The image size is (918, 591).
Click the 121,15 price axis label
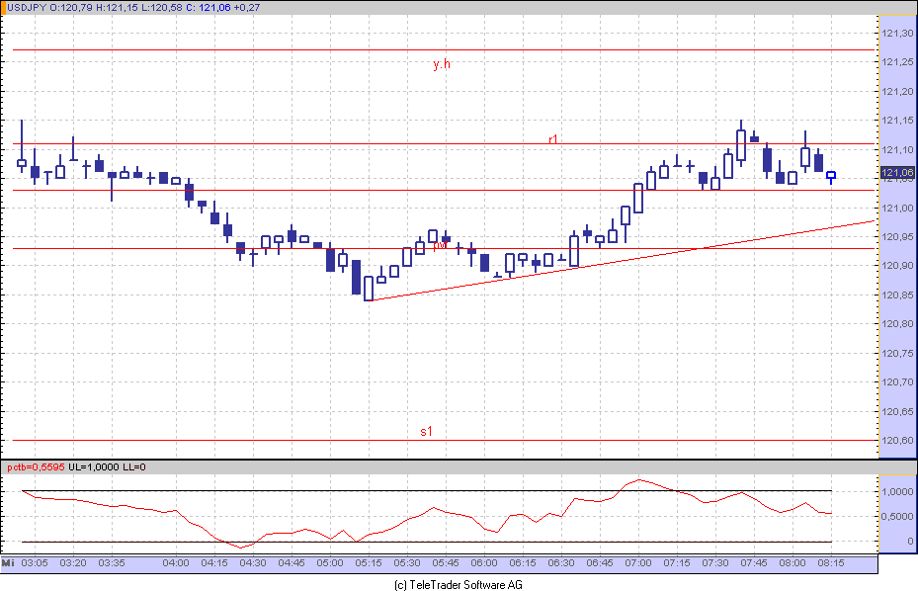897,121
